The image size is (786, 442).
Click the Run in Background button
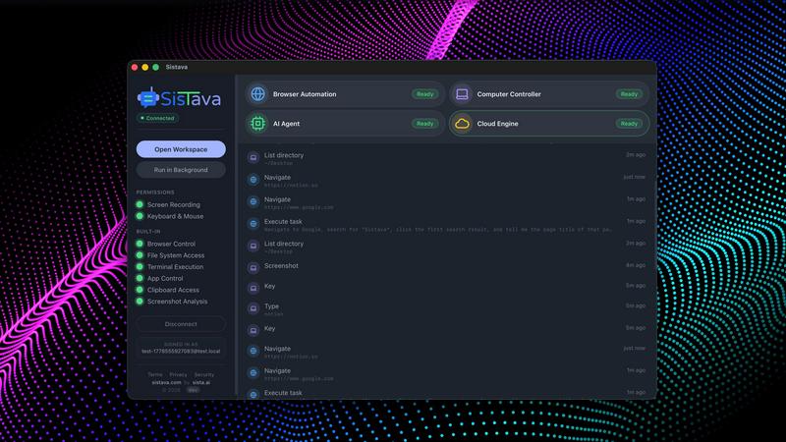[x=181, y=170]
